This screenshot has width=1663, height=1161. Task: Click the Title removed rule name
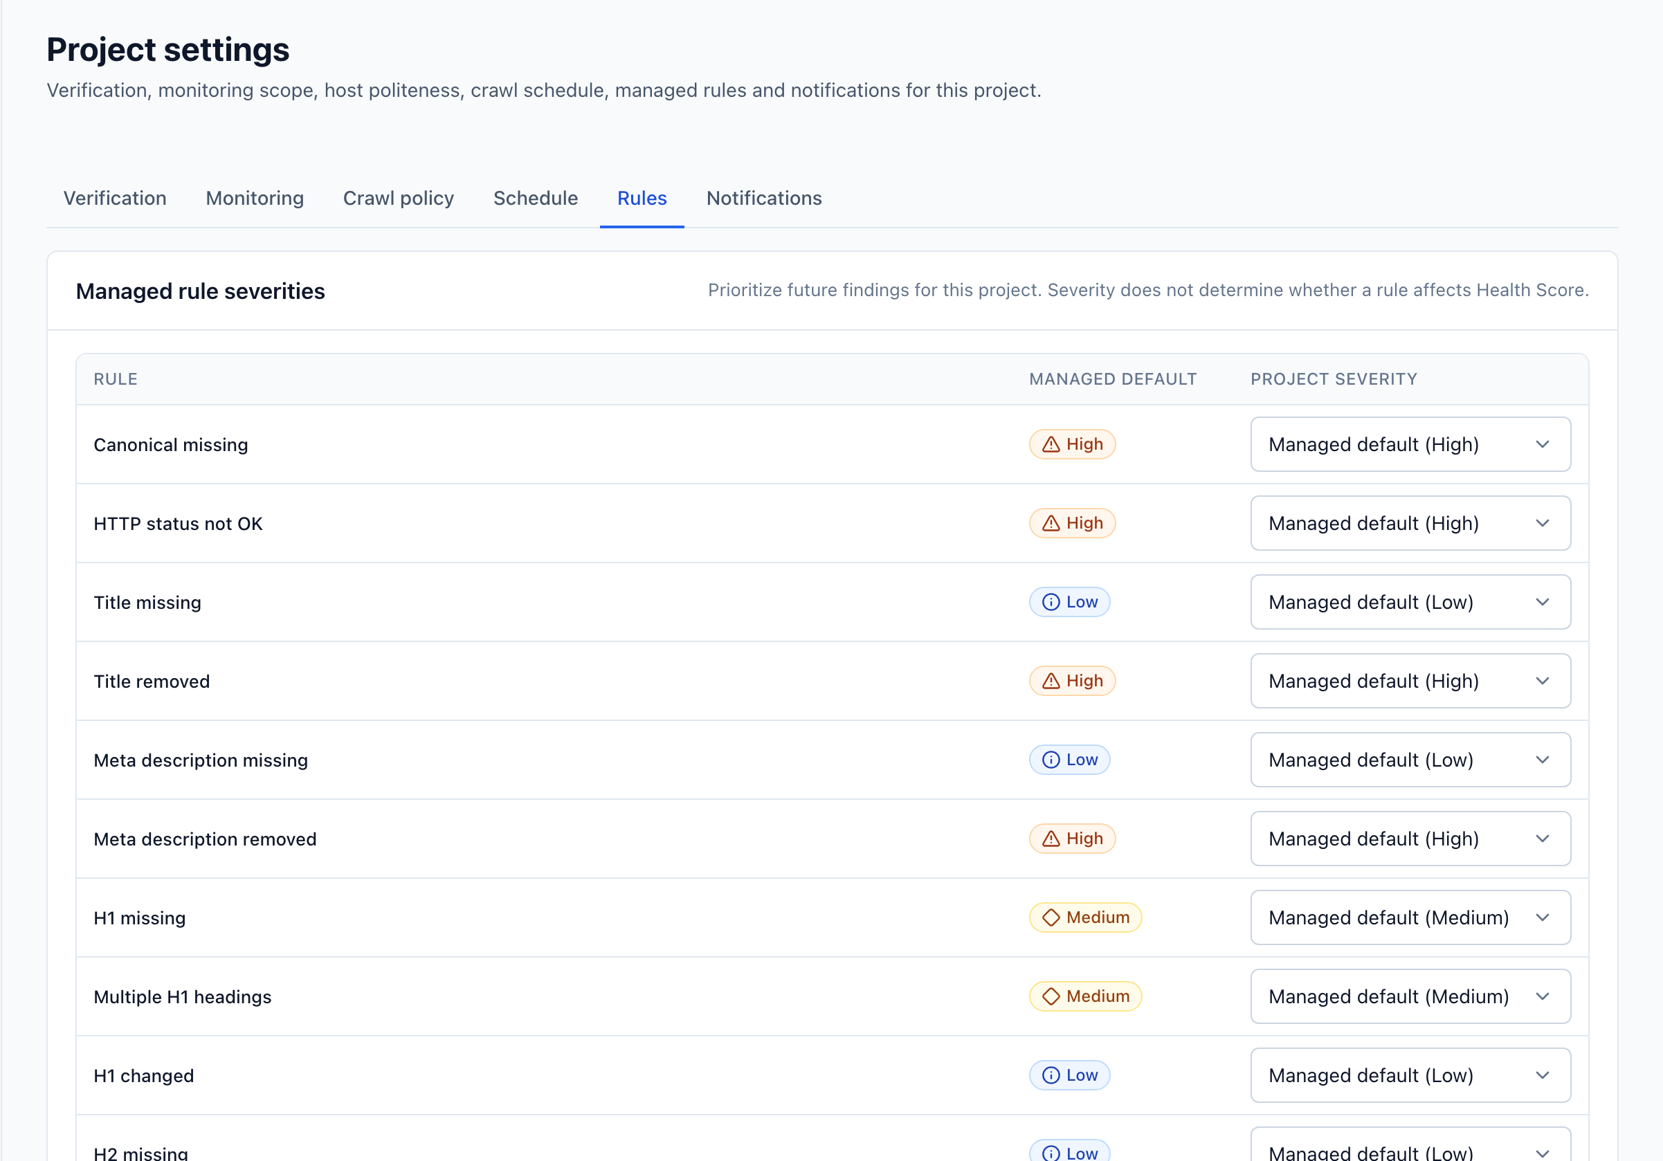(152, 682)
